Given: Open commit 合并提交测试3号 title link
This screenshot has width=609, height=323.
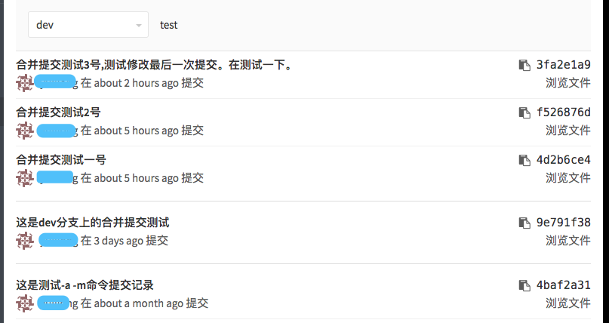Looking at the screenshot, I should [x=154, y=66].
